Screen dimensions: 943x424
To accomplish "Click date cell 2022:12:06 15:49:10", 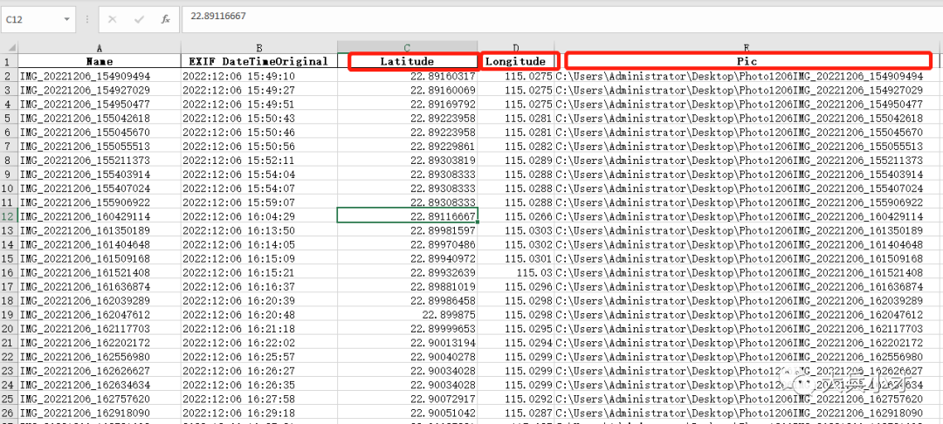I will tap(258, 76).
